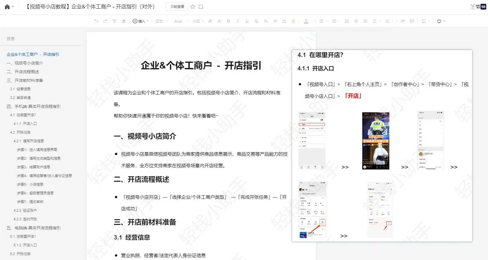Click the strikethrough formatting icon
488x260 pixels.
point(256,21)
